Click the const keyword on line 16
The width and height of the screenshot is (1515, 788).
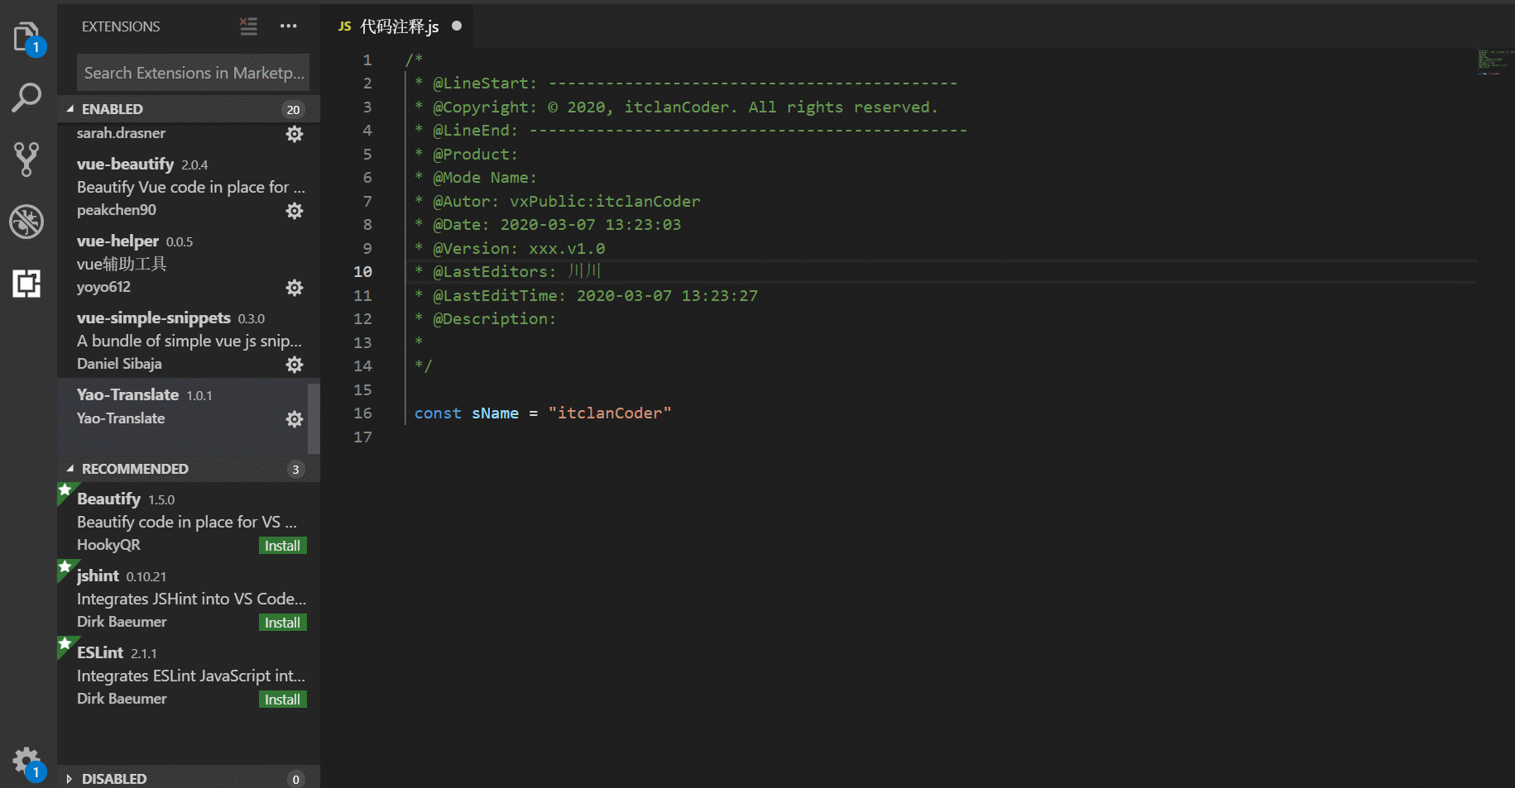(x=438, y=413)
